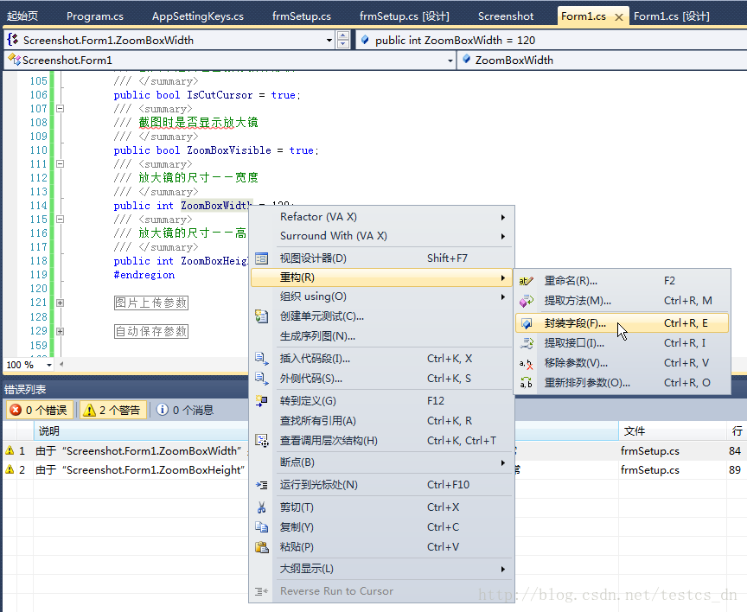
Task: Open the Screenshot.Form1 class dropdown
Action: click(450, 61)
